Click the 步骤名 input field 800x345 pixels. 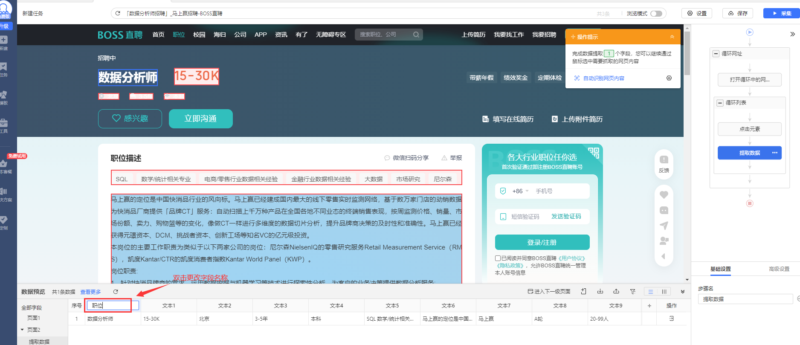[x=745, y=299]
